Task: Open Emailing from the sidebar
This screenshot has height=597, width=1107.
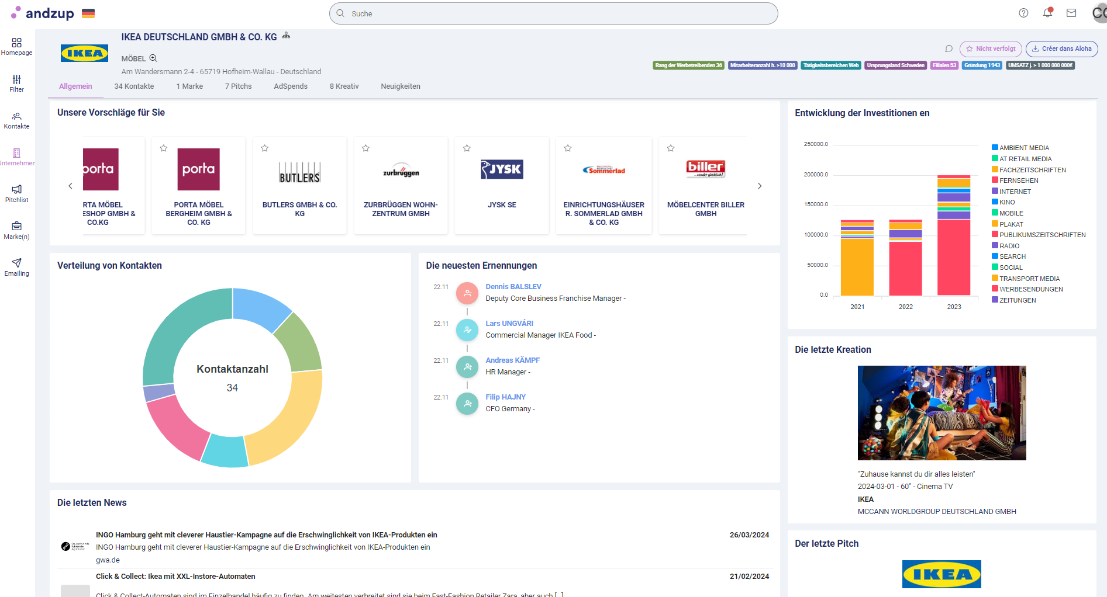Action: tap(16, 268)
